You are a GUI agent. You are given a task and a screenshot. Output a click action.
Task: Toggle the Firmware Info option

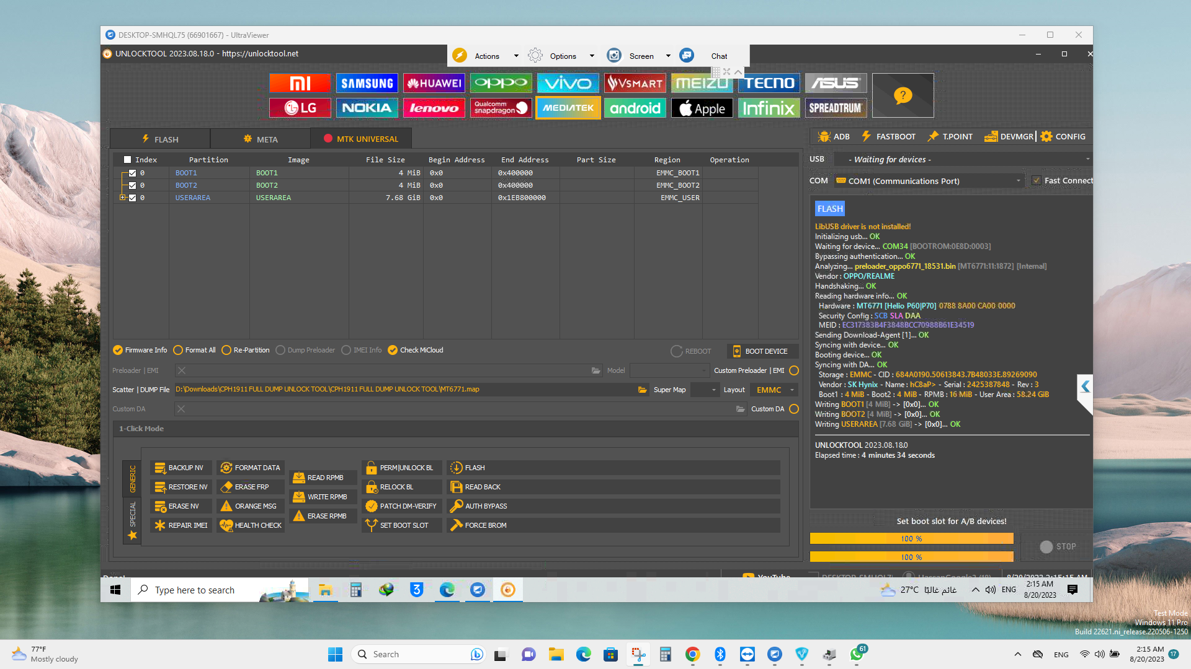coord(140,350)
